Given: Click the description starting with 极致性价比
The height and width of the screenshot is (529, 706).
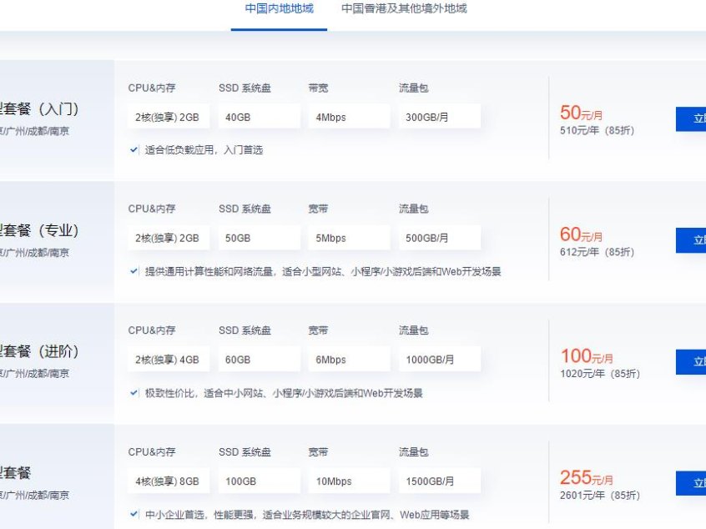Looking at the screenshot, I should pyautogui.click(x=284, y=393).
